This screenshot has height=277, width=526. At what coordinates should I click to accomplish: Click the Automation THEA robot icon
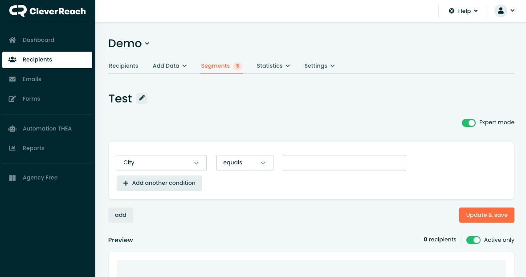(x=12, y=129)
